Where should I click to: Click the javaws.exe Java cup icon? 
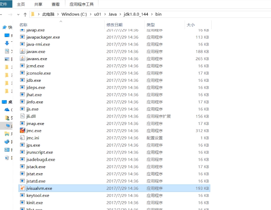pyautogui.click(x=22, y=58)
